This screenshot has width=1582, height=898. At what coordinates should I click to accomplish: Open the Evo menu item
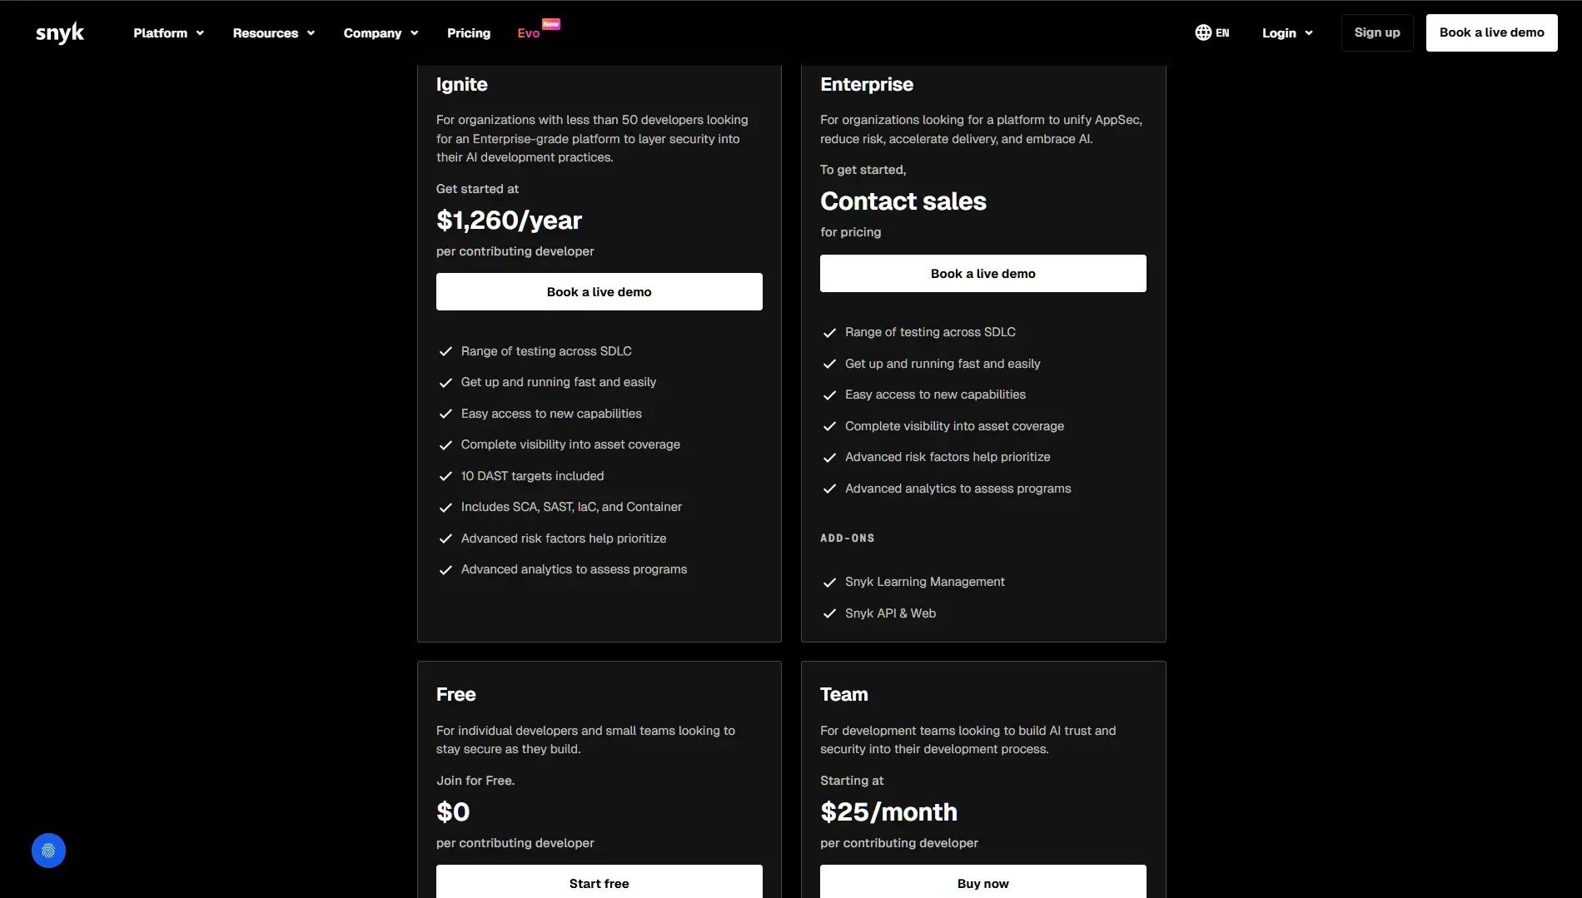point(528,32)
